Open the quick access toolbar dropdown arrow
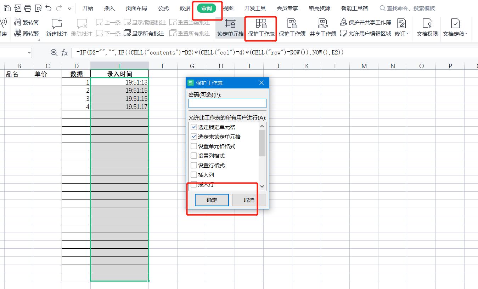The image size is (478, 289). [70, 8]
